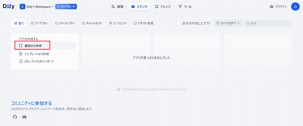Filter apps by ワークフロー
This screenshot has height=126, width=303.
point(40,23)
